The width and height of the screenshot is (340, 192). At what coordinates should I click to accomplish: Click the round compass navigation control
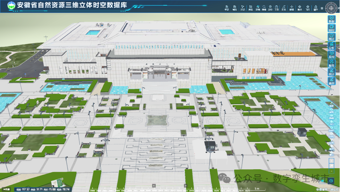331,7
